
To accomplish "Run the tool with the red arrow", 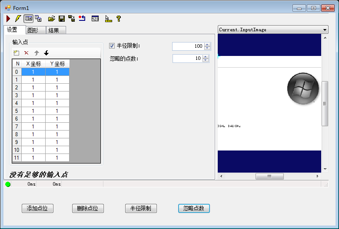I will click(8, 19).
